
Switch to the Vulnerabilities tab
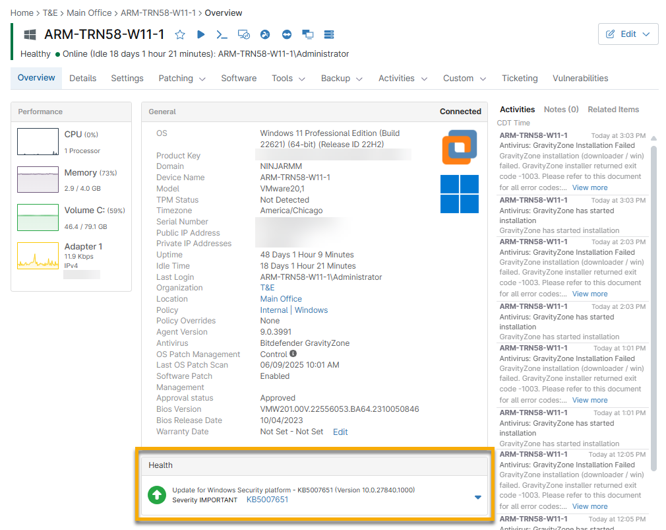pyautogui.click(x=580, y=78)
